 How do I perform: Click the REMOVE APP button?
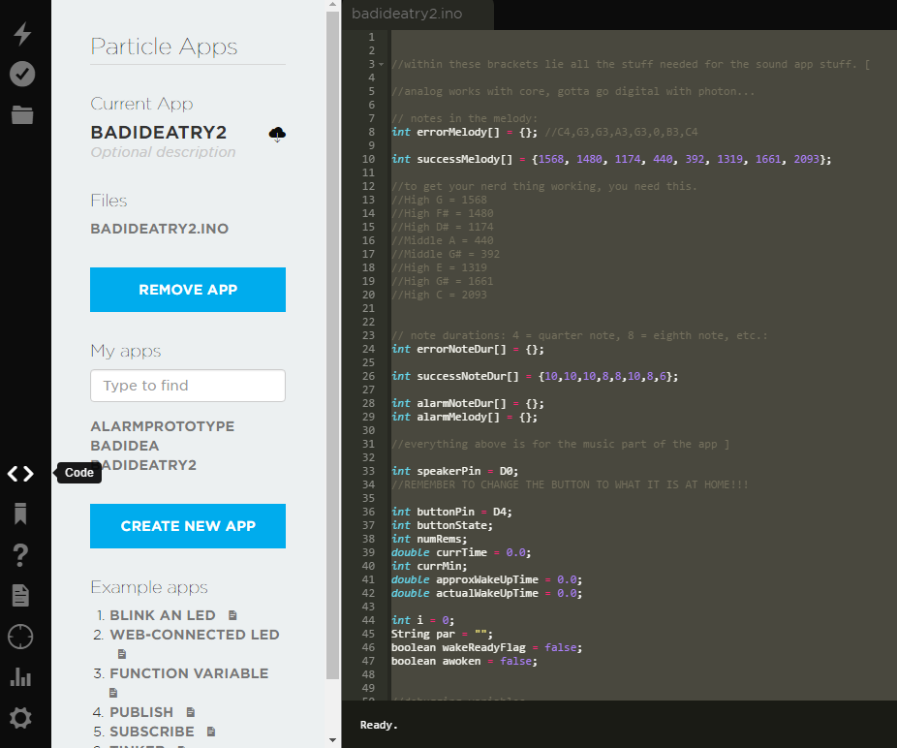(188, 290)
